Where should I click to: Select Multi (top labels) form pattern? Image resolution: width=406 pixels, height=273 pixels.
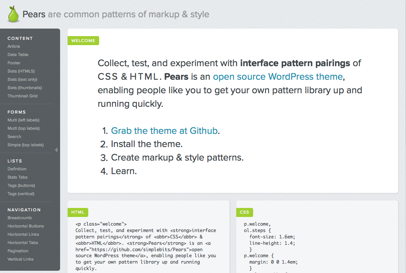tap(24, 128)
